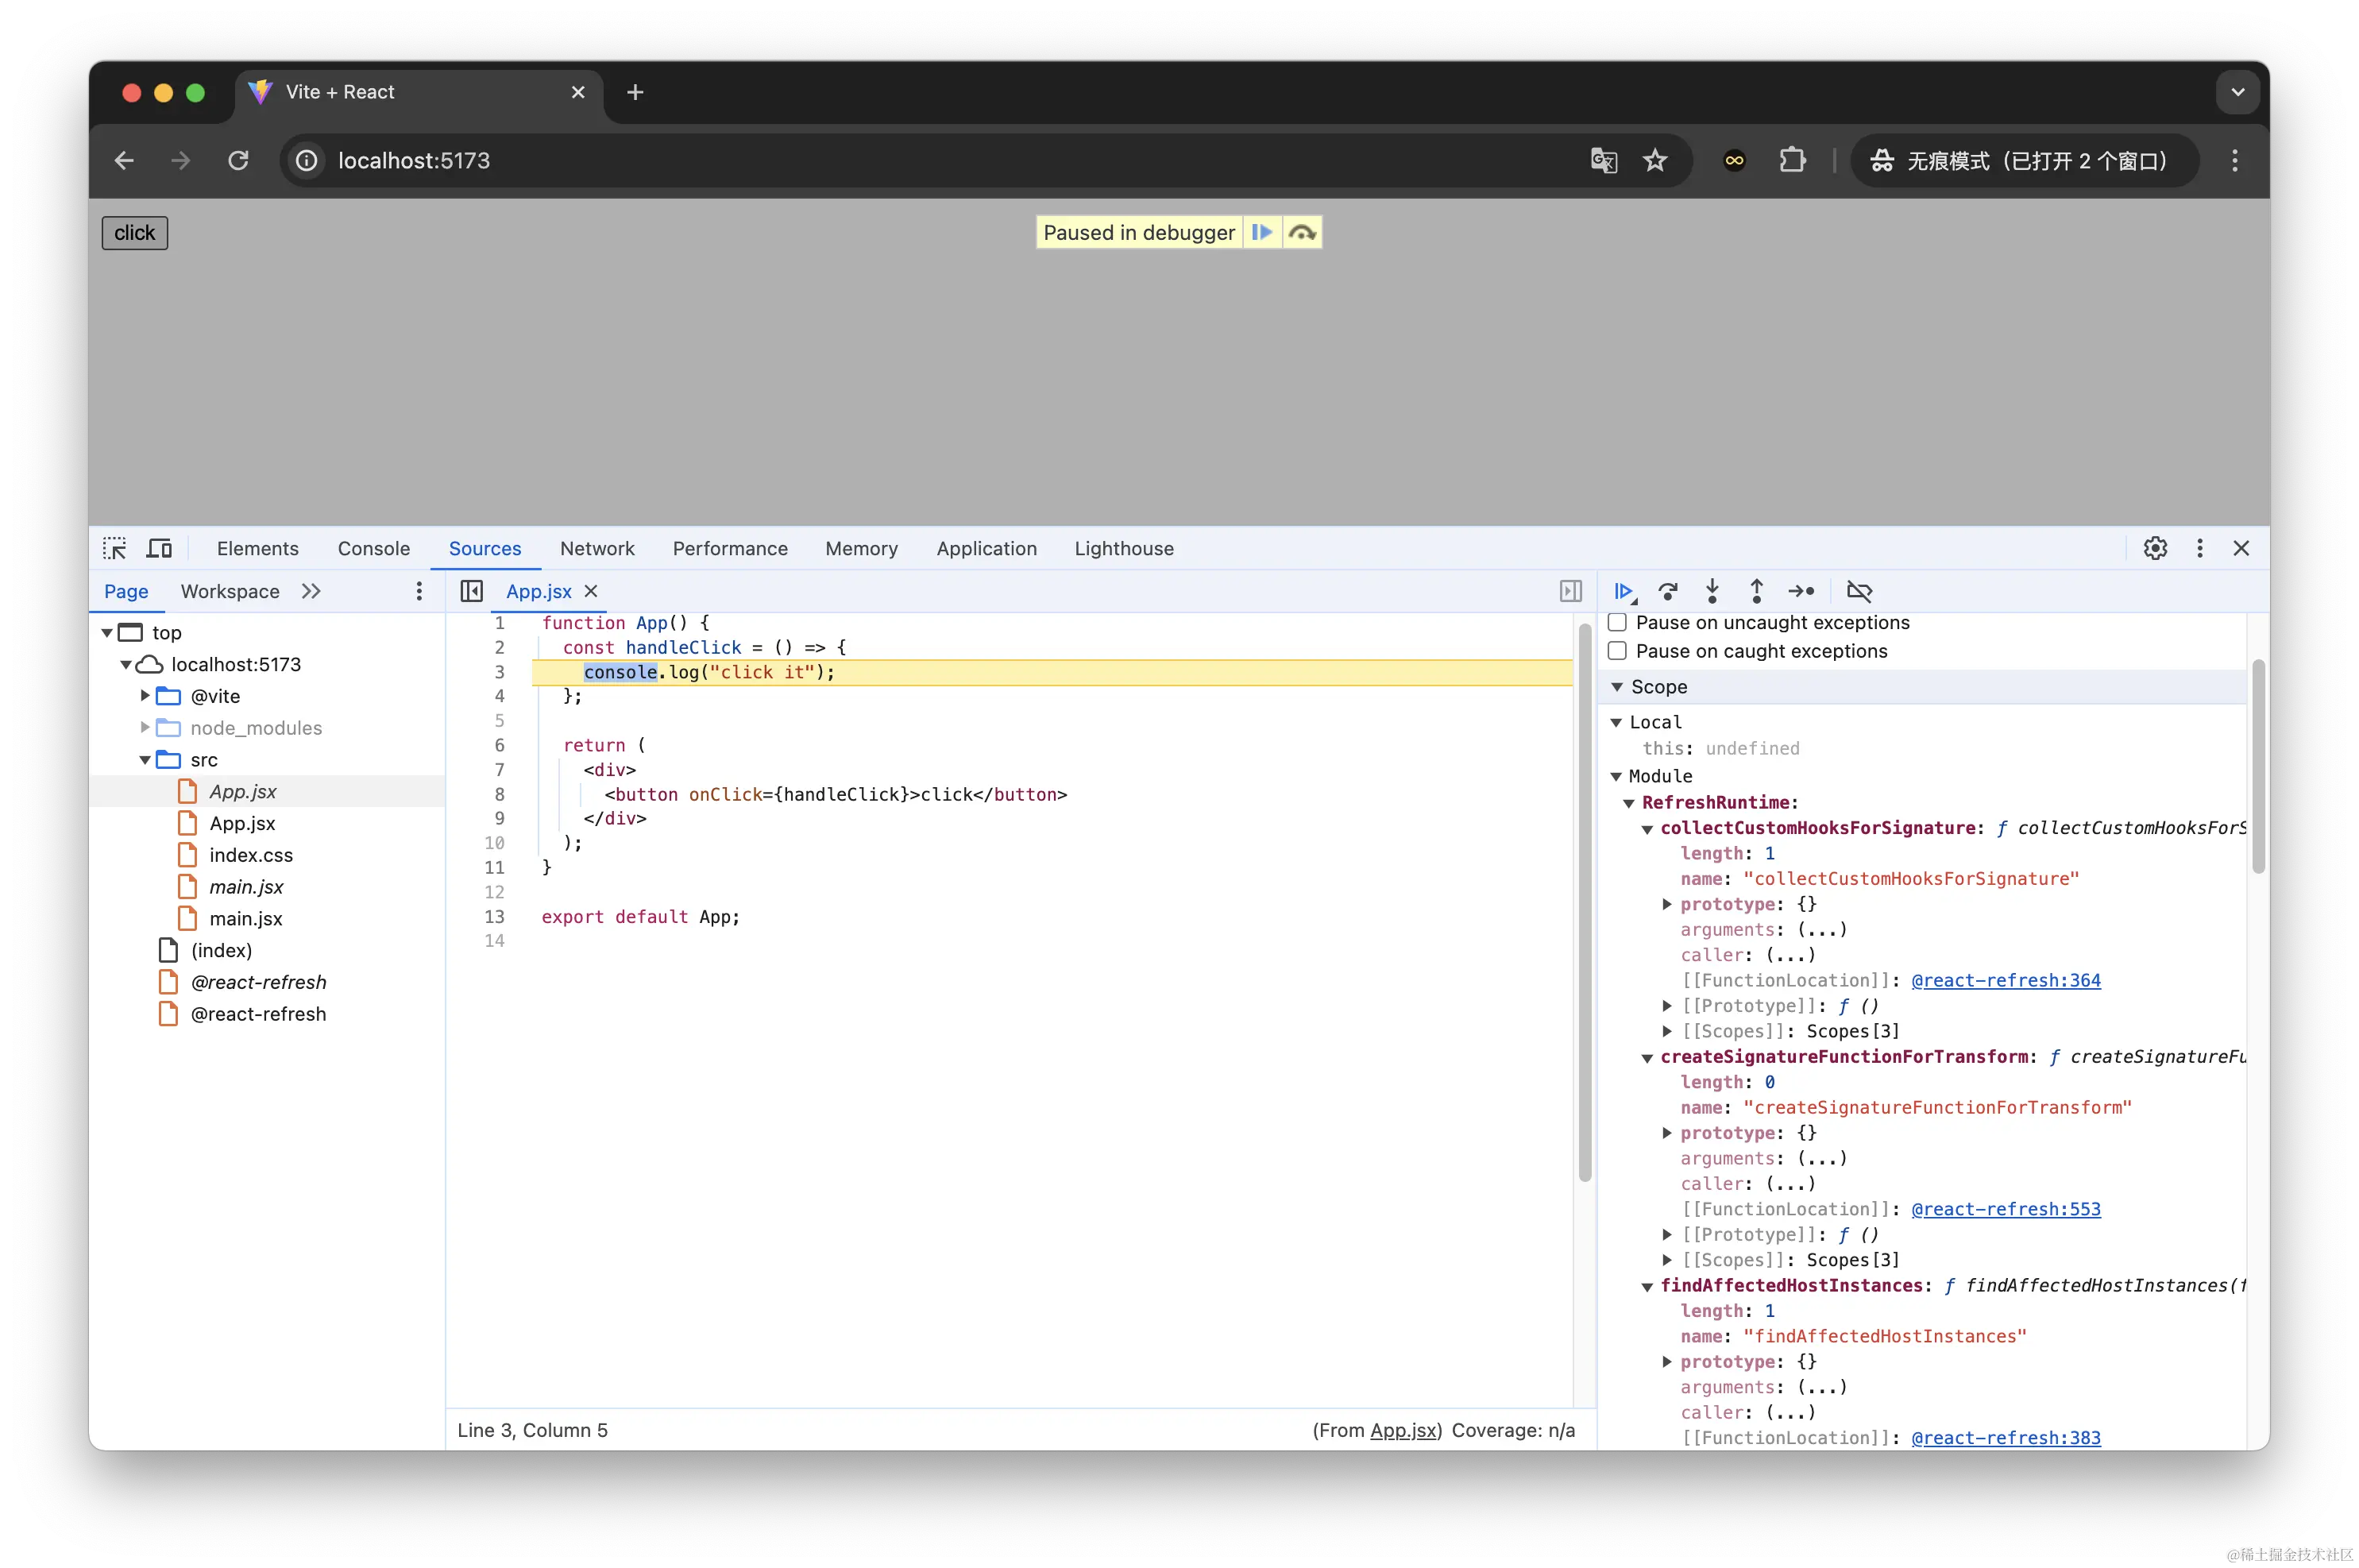
Task: Collapse collectCustomHooksForSignature entry
Action: tap(1647, 829)
